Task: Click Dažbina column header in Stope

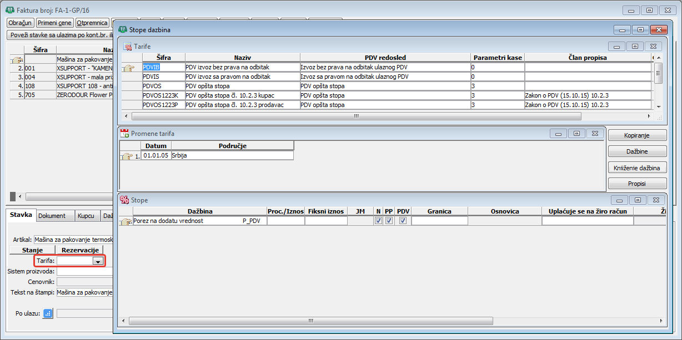Action: click(200, 211)
